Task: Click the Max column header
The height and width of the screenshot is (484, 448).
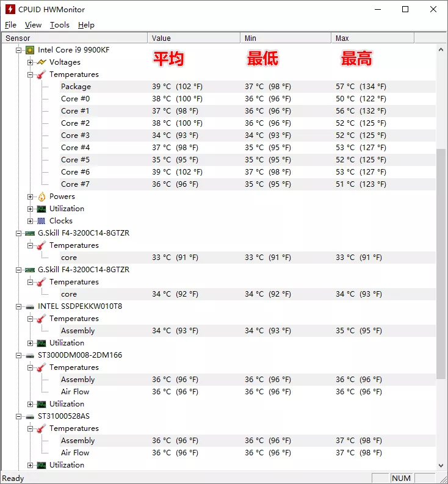Action: (x=373, y=38)
